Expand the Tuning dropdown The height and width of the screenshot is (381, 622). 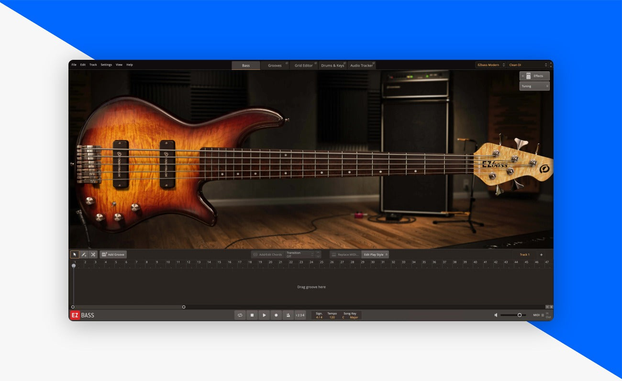point(534,86)
